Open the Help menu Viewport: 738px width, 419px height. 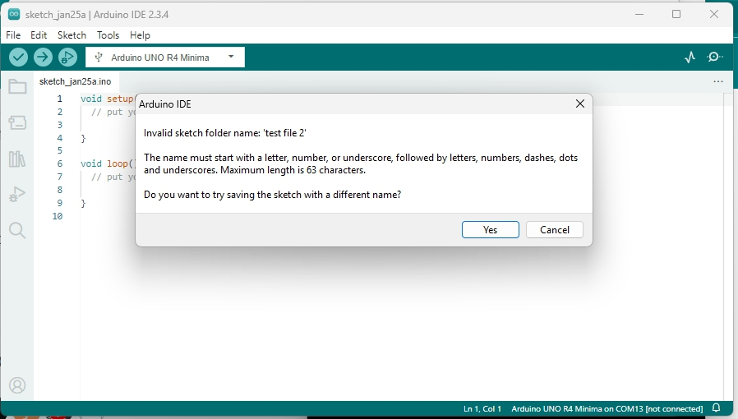[x=140, y=35]
